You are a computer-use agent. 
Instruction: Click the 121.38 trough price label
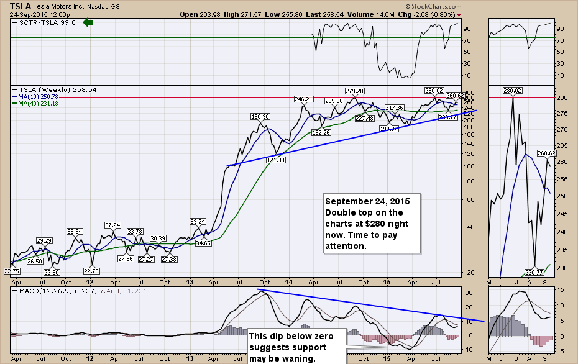[276, 160]
